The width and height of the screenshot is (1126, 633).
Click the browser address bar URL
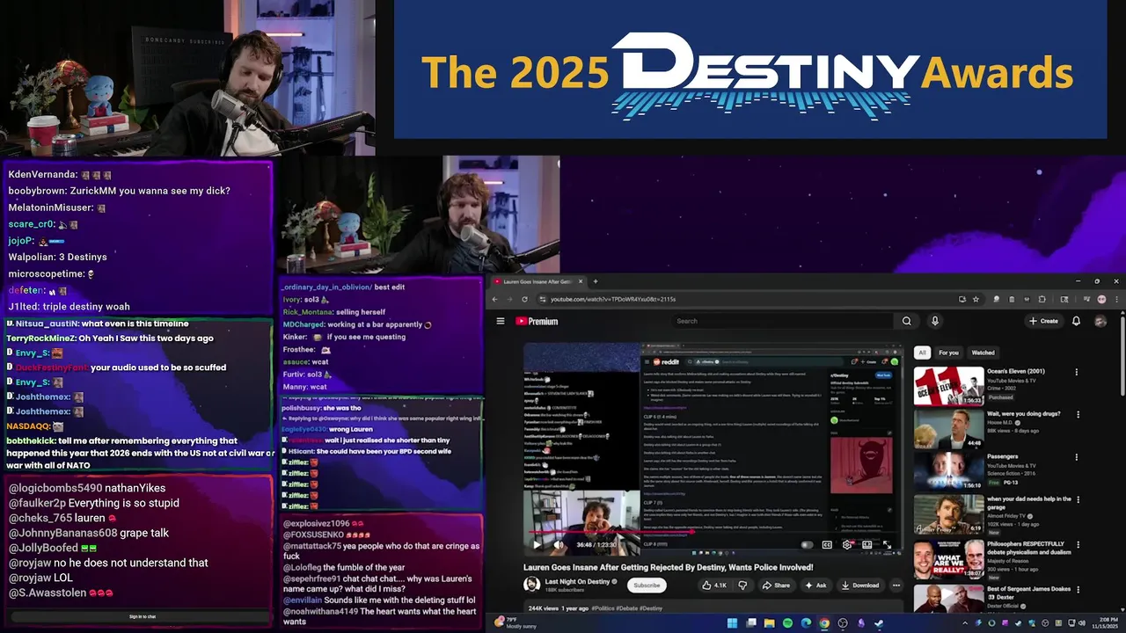tap(613, 299)
